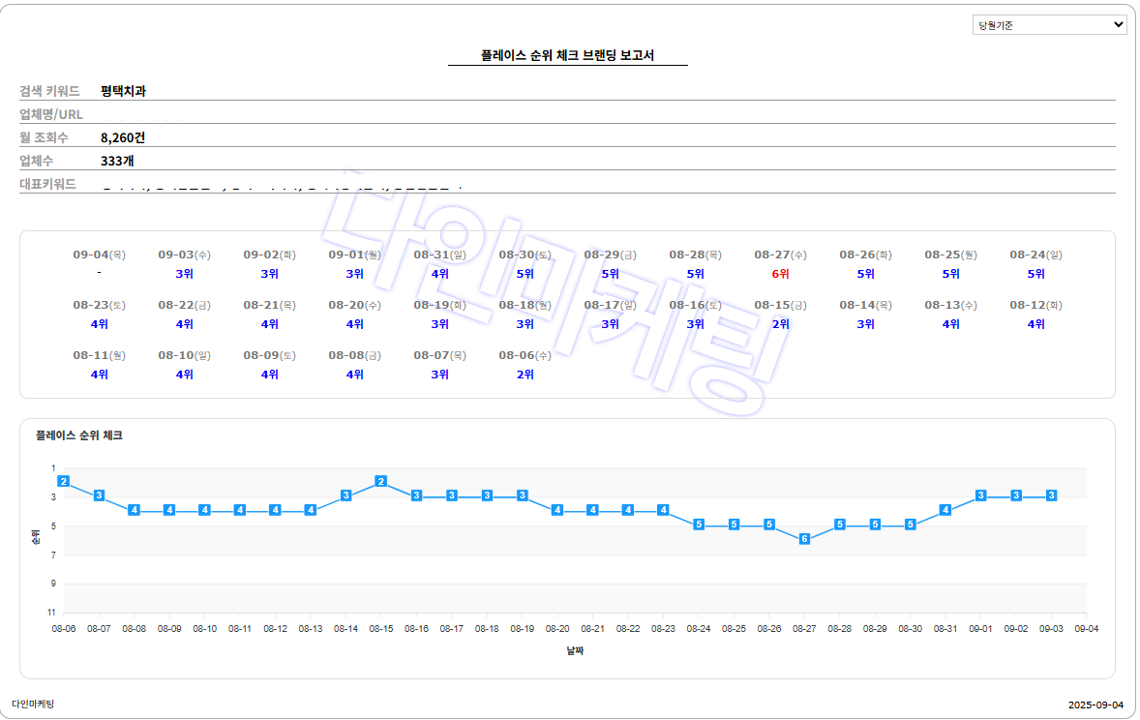Click the chart data point for 09-03
Image resolution: width=1140 pixels, height=720 pixels.
pyautogui.click(x=1051, y=495)
